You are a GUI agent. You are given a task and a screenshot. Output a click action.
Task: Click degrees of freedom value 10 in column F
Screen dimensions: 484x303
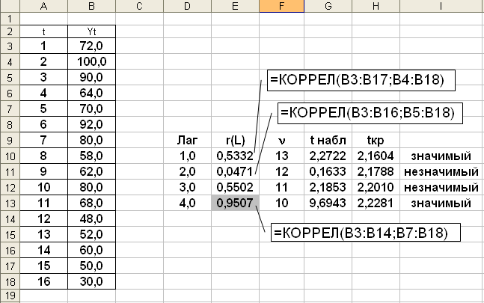281,203
